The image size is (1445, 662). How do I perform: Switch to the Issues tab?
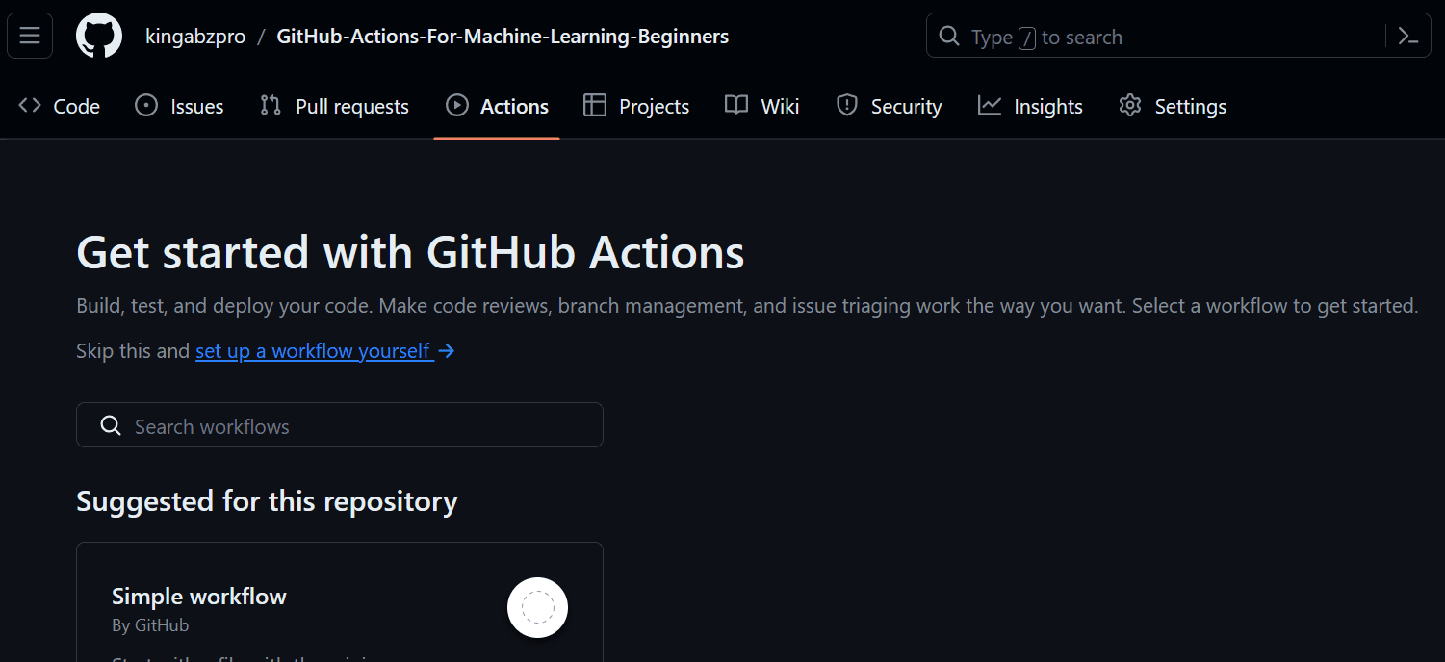(x=179, y=106)
